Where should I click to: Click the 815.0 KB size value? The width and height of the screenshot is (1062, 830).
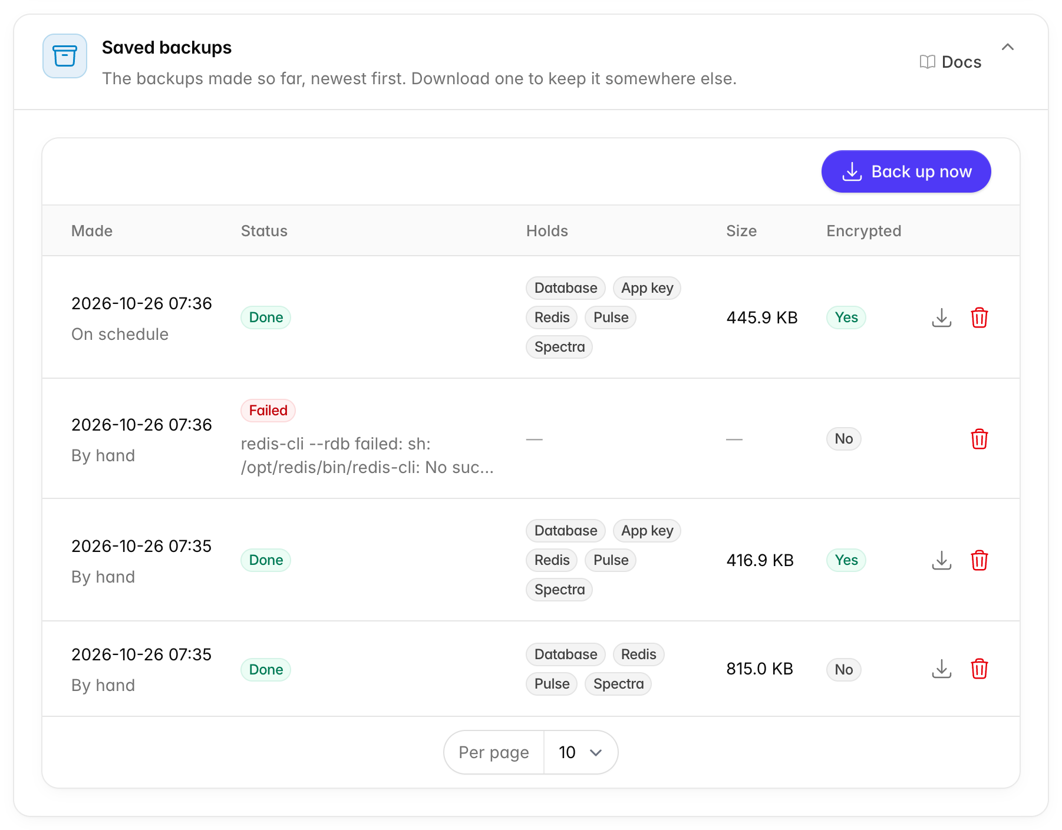tap(760, 669)
